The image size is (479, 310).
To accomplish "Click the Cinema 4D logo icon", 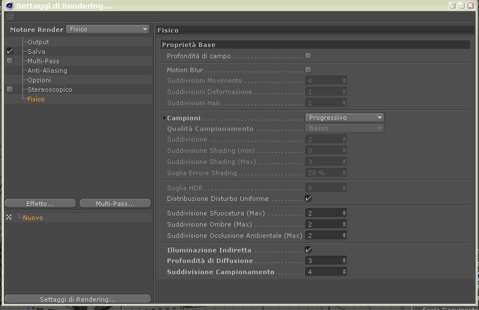I will point(10,6).
